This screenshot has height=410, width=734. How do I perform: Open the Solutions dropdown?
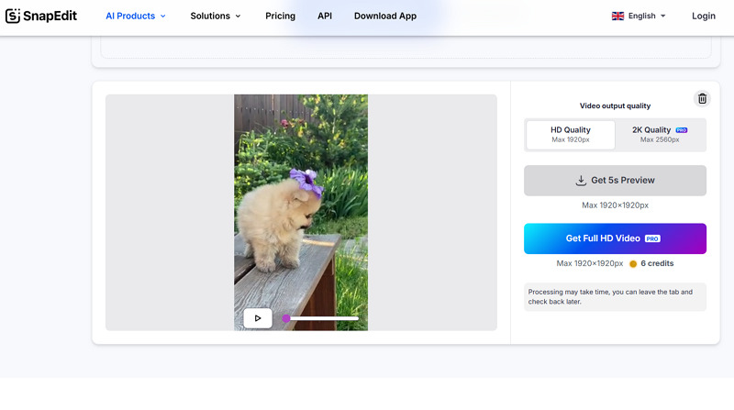(x=216, y=17)
